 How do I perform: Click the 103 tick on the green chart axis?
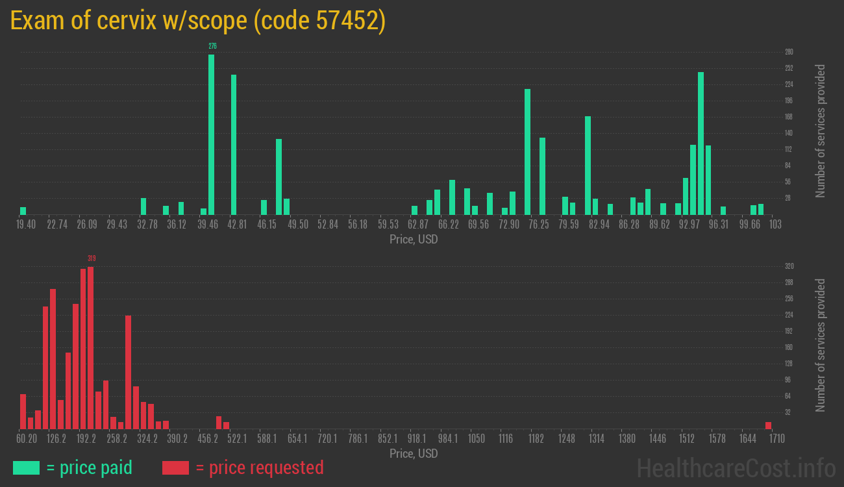click(775, 225)
